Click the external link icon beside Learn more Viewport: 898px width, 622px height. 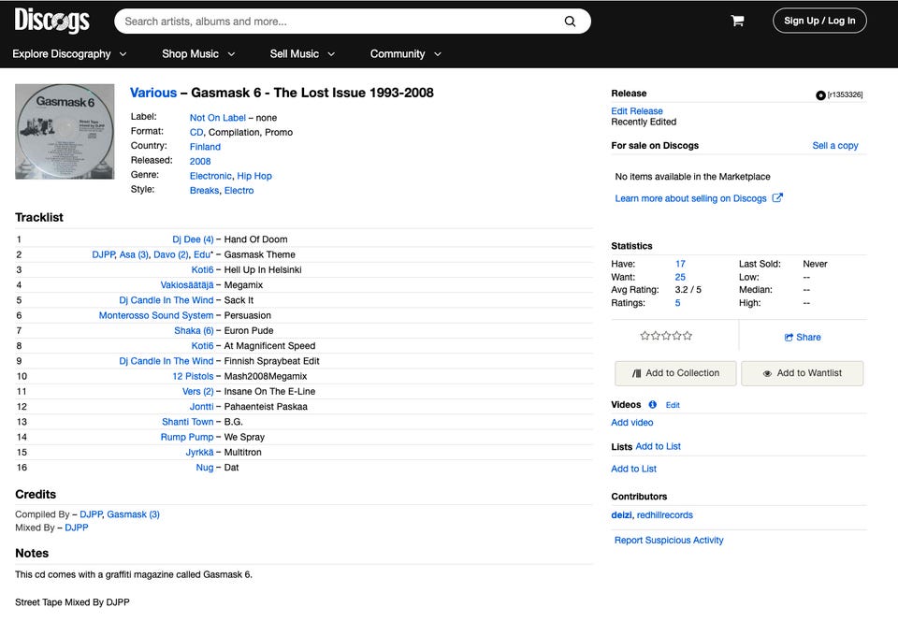coord(777,198)
